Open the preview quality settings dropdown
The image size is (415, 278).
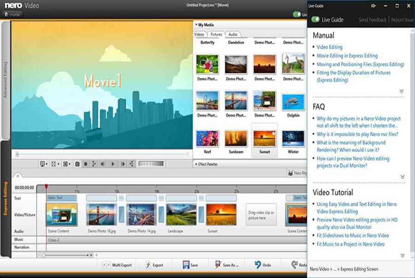pos(67,164)
